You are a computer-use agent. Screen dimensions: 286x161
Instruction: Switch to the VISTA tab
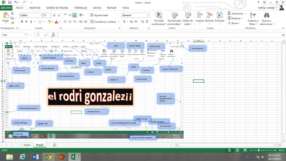(126, 8)
